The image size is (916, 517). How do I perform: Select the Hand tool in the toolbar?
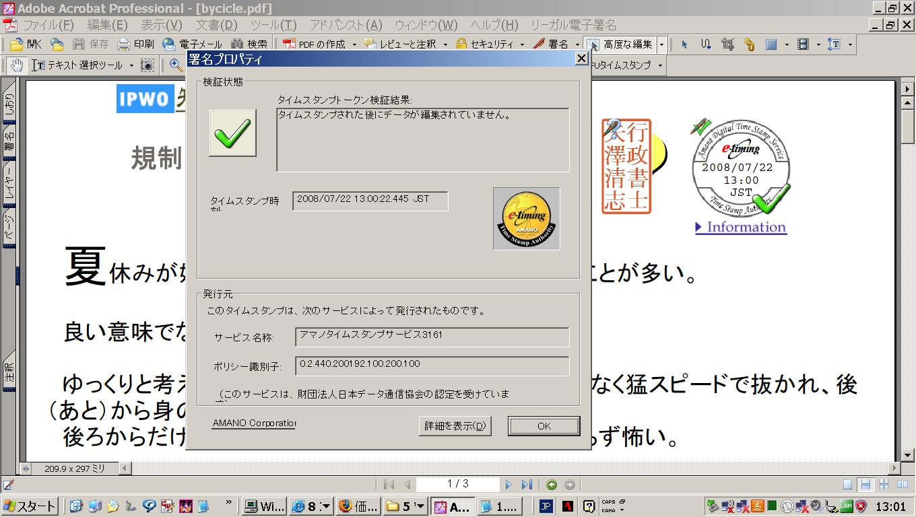pos(17,65)
